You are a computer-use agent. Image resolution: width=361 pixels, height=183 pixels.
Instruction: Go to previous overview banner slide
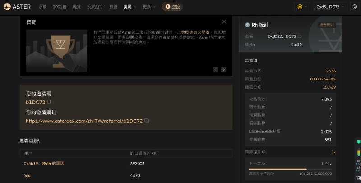click(x=216, y=69)
